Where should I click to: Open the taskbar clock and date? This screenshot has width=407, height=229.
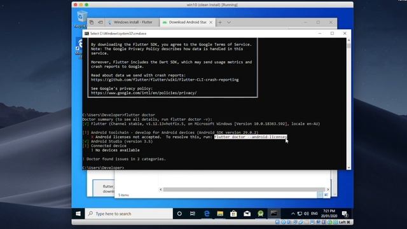[329, 214]
